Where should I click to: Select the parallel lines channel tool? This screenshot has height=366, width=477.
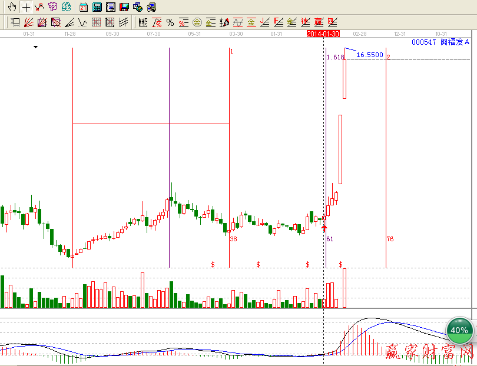(123, 23)
